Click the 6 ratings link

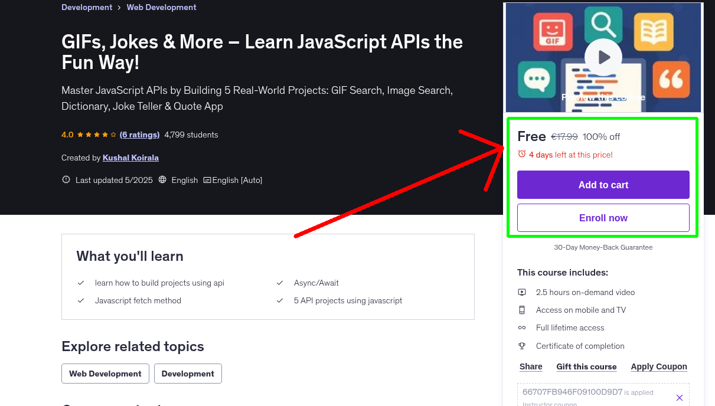click(x=139, y=135)
